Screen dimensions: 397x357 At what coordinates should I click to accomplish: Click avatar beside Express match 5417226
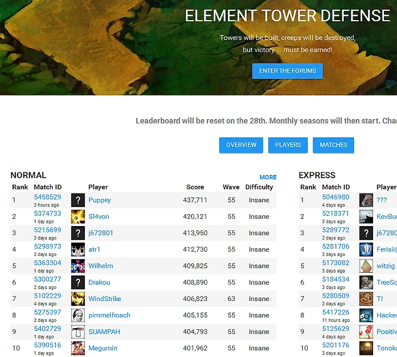[366, 315]
